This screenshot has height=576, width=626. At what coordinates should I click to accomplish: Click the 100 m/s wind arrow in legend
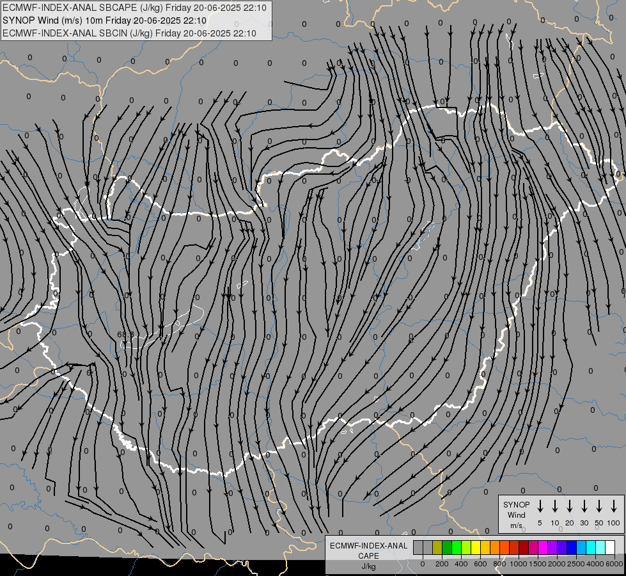coord(614,506)
